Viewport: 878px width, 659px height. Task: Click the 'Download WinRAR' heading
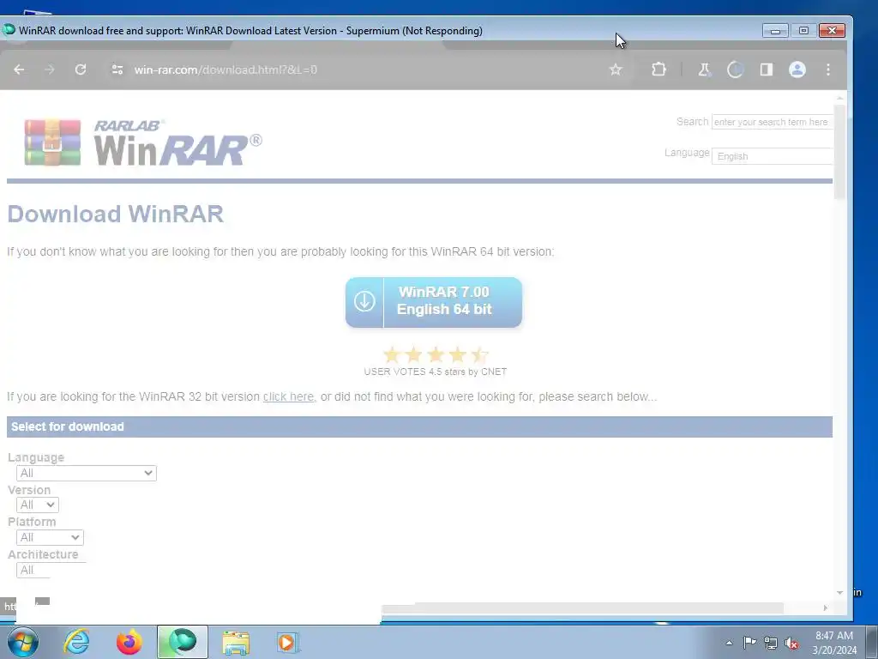(x=116, y=214)
